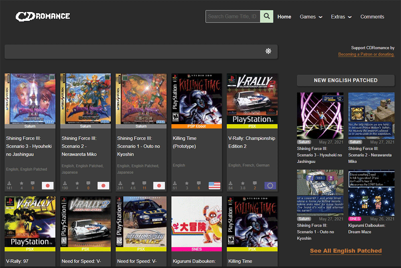The image size is (401, 268).
Task: Open the Home menu item
Action: click(x=284, y=16)
